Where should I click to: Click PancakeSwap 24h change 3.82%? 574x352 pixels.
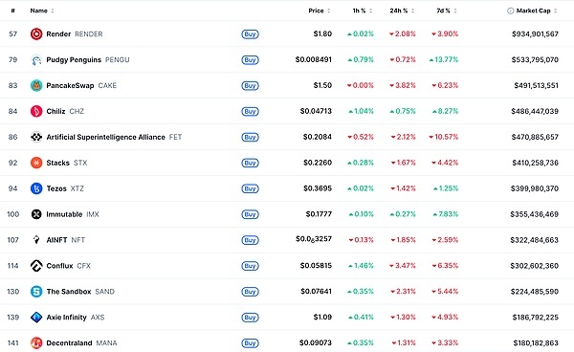tap(403, 85)
